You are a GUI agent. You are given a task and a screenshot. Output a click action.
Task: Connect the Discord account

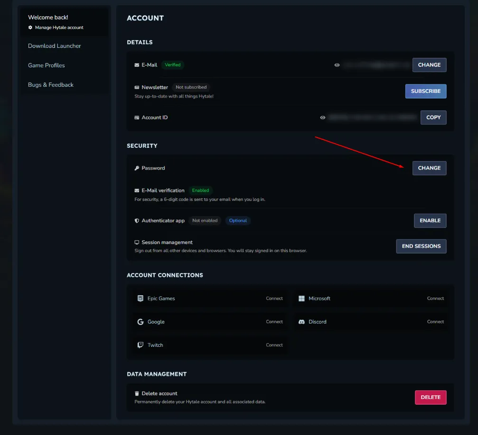(x=435, y=322)
